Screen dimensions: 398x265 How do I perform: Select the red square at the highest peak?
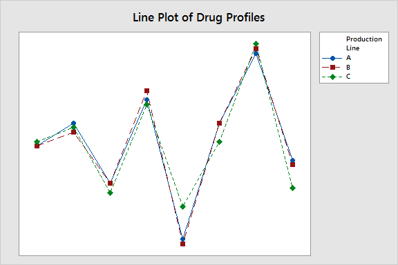(256, 49)
